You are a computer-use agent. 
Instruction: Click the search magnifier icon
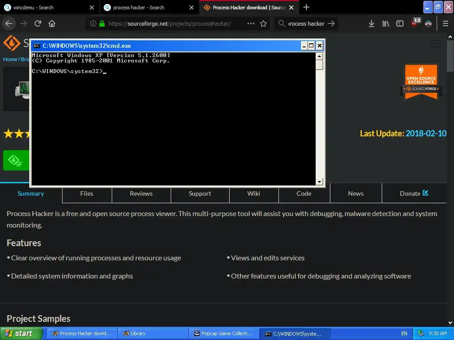pyautogui.click(x=282, y=23)
